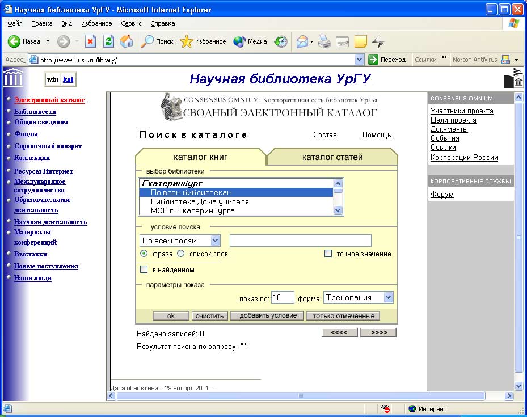Click library list scroll down arrow

pyautogui.click(x=338, y=210)
